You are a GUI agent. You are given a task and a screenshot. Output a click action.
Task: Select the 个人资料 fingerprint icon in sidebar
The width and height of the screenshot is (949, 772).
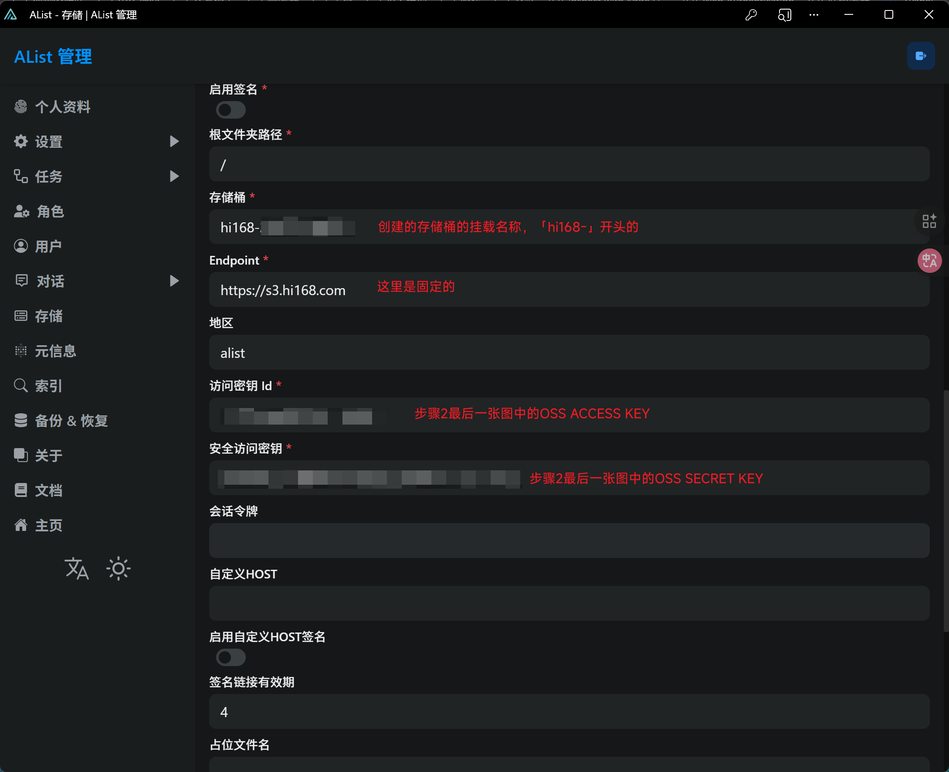pyautogui.click(x=20, y=107)
